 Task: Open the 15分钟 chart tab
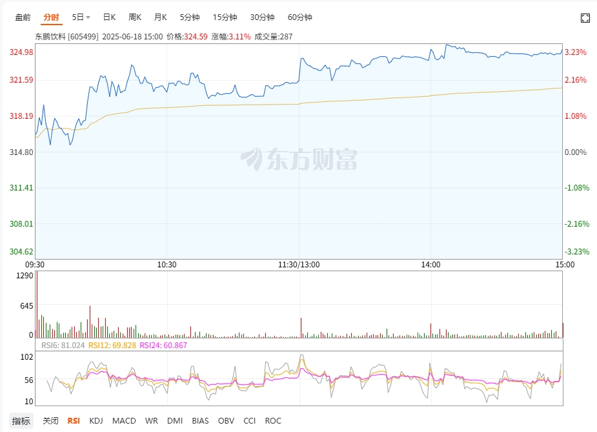click(x=225, y=17)
